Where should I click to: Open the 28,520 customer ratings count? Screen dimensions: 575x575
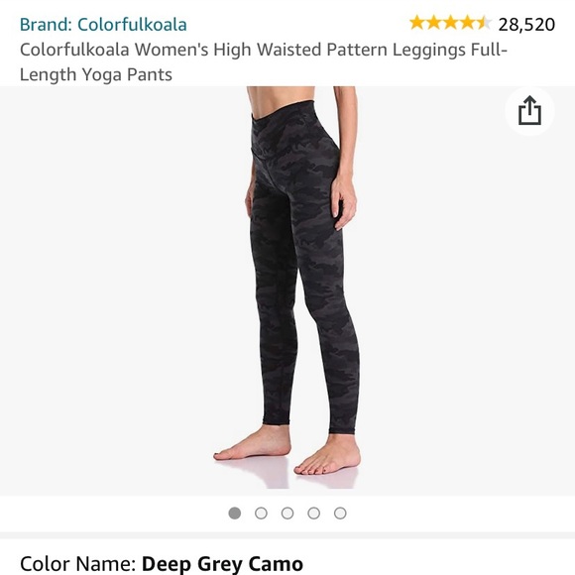coord(526,25)
